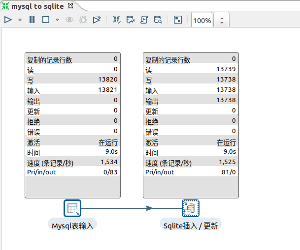Click the Explore database icon

tap(158, 20)
